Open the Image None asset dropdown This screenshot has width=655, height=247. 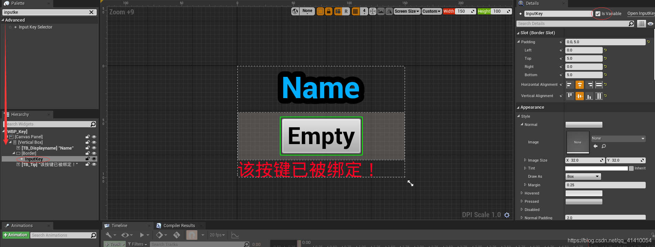tap(618, 139)
